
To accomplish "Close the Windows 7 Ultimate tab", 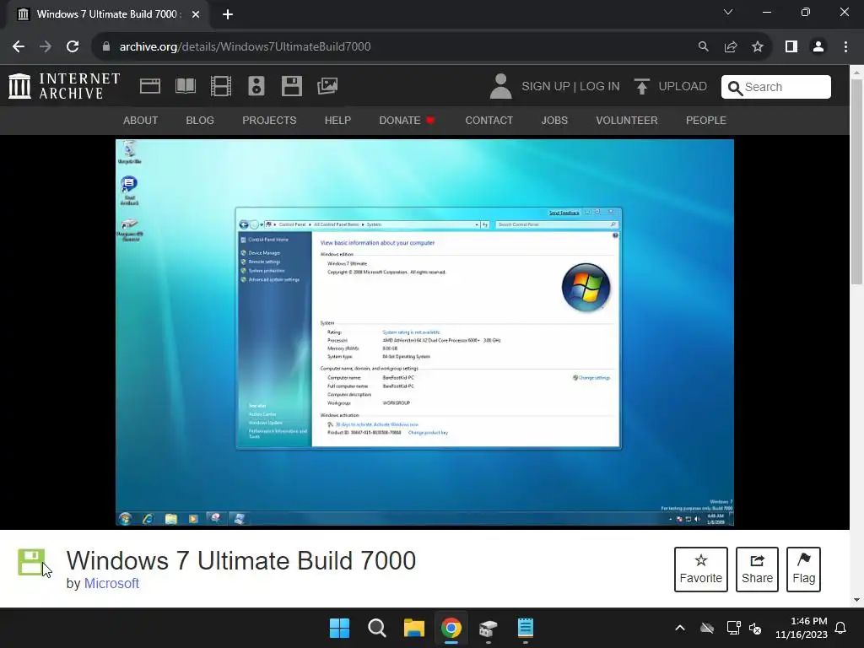I will [196, 14].
